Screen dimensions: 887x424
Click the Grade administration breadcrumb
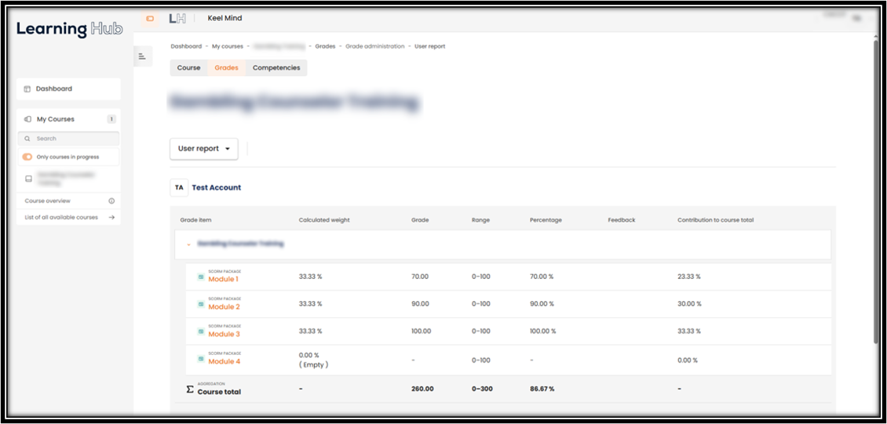[x=375, y=46]
